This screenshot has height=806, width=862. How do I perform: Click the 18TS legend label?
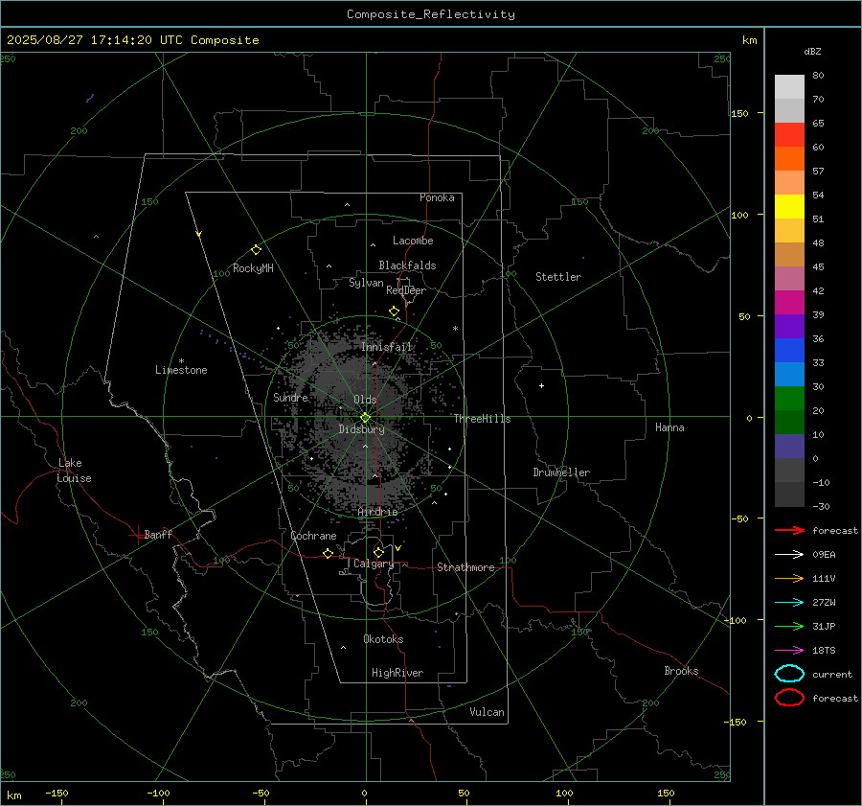824,651
